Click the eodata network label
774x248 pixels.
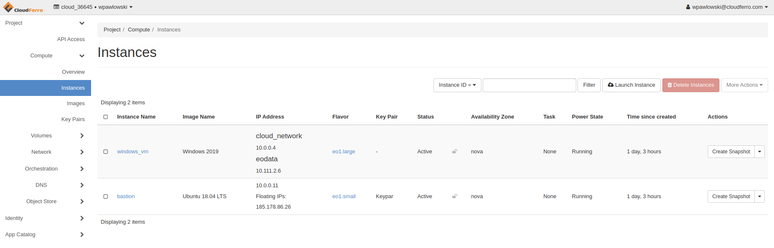[x=267, y=159]
